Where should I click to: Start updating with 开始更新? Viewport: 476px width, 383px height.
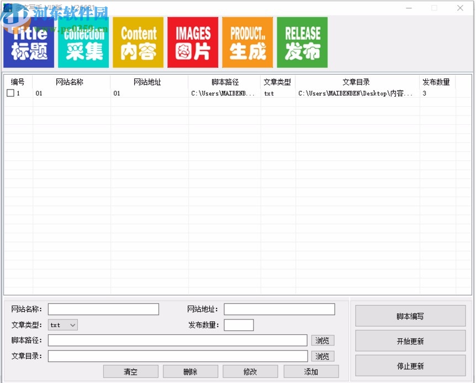(410, 341)
